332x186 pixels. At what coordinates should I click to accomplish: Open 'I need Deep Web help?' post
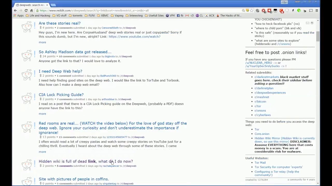(60, 71)
